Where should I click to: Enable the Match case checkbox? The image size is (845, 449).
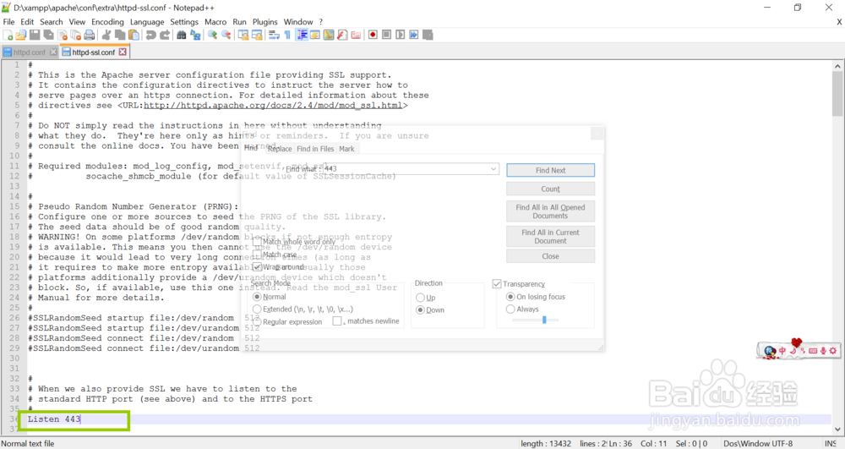[258, 254]
